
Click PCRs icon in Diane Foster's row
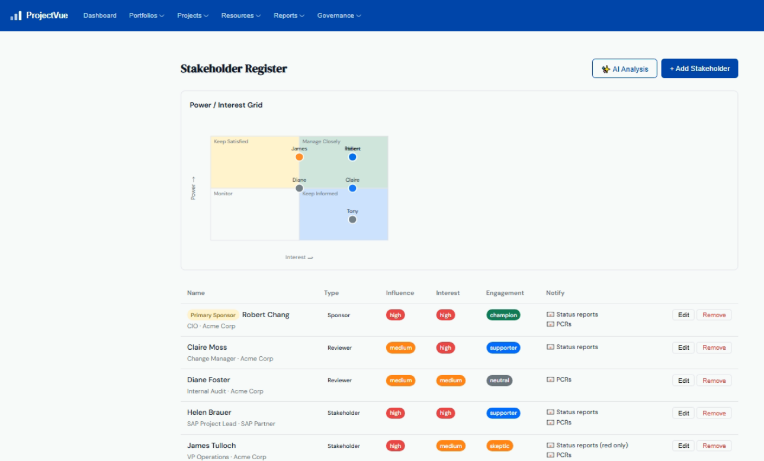[550, 379]
